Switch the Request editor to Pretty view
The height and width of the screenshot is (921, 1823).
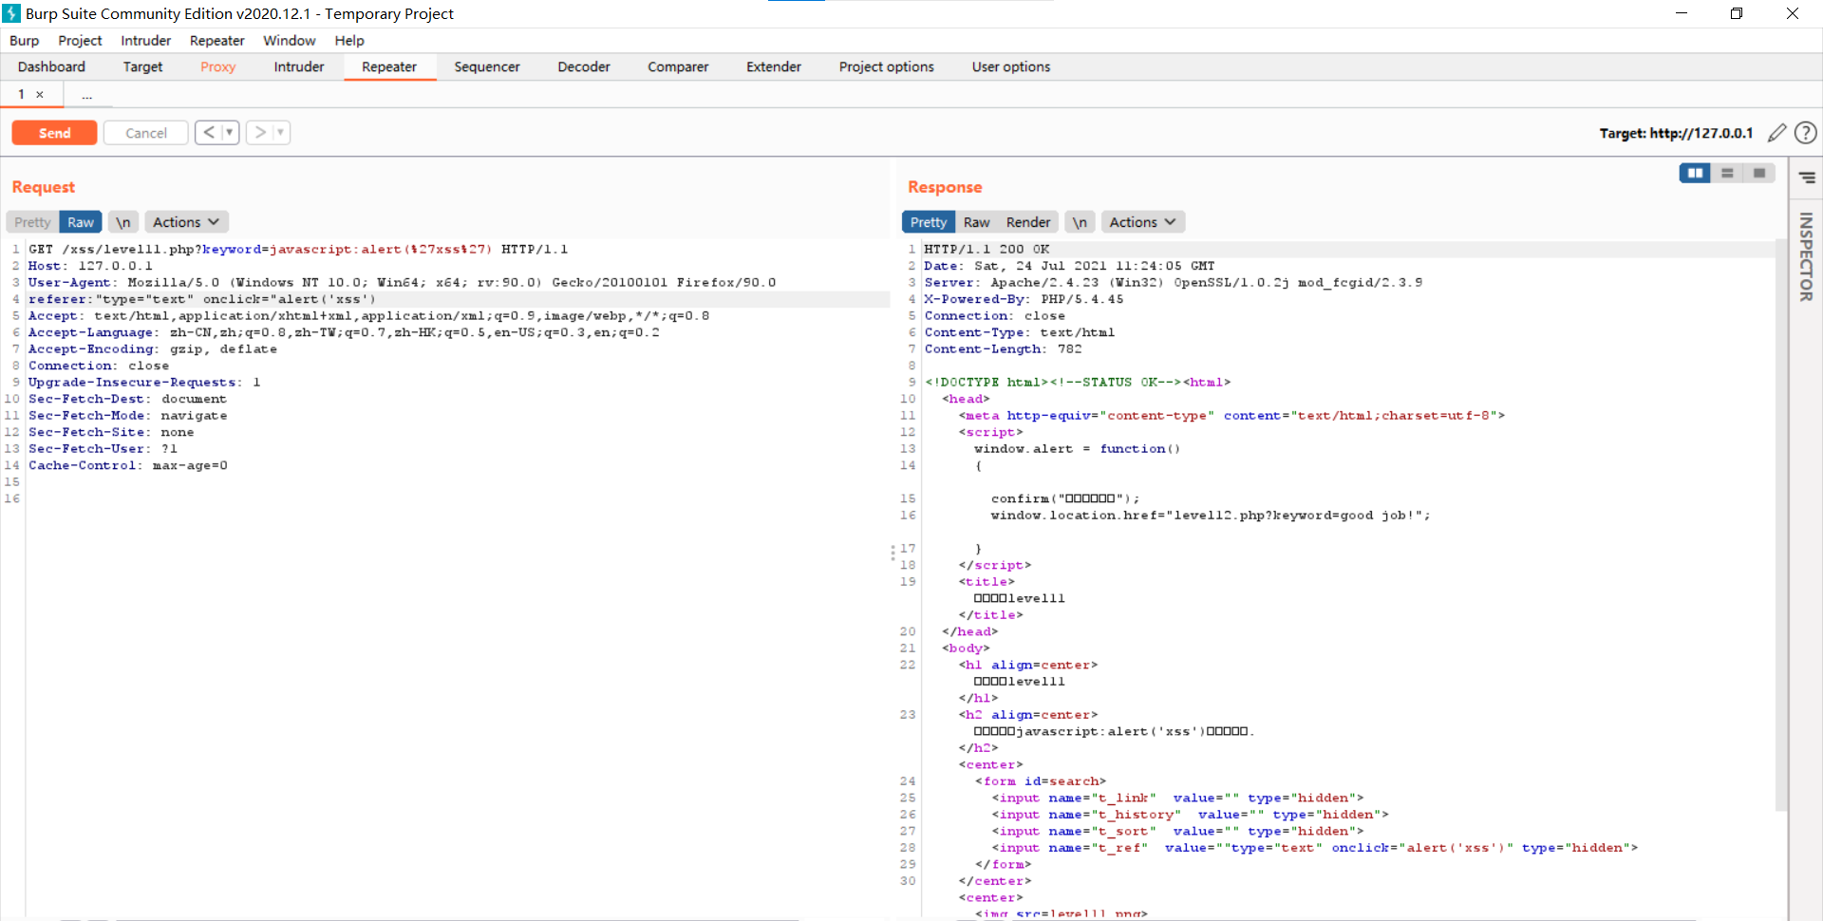click(x=31, y=221)
